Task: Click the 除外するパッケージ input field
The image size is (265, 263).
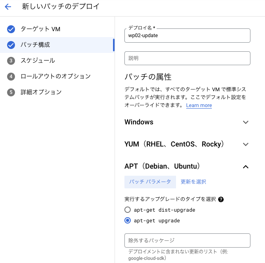Action: click(187, 240)
